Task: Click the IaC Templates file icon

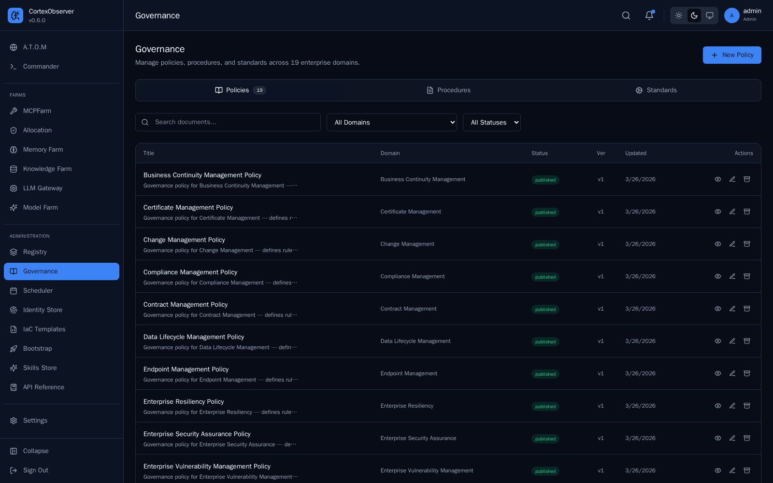Action: tap(14, 329)
